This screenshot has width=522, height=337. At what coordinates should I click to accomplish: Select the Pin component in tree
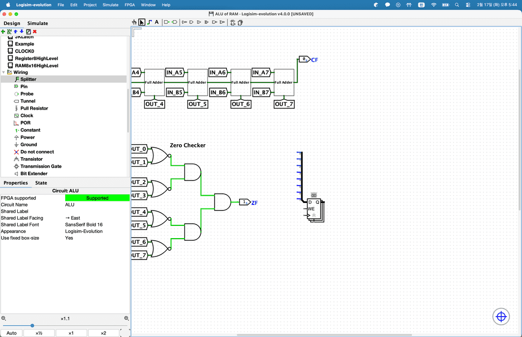(x=24, y=87)
